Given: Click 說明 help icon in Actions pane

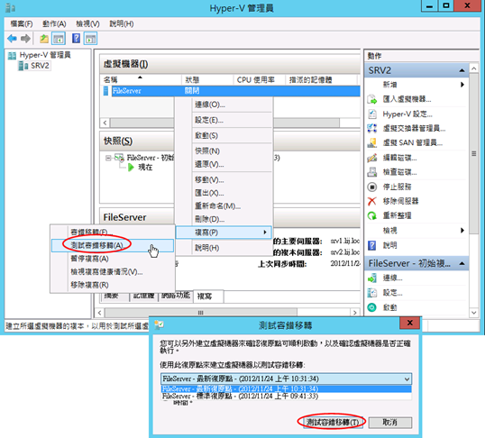Looking at the screenshot, I should point(372,246).
